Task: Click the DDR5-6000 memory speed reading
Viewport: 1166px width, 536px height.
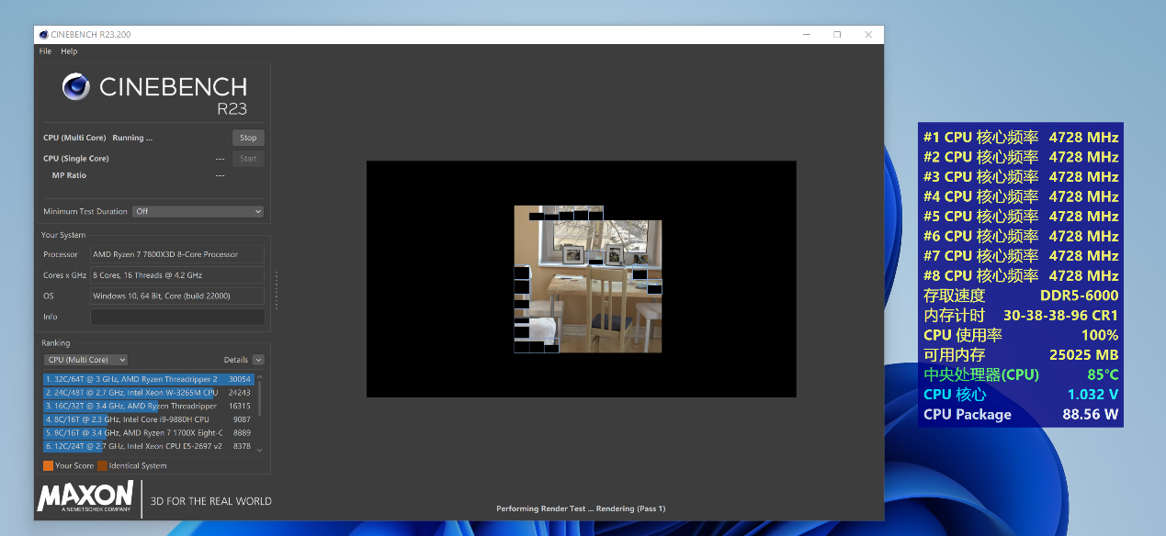Action: [x=1079, y=296]
